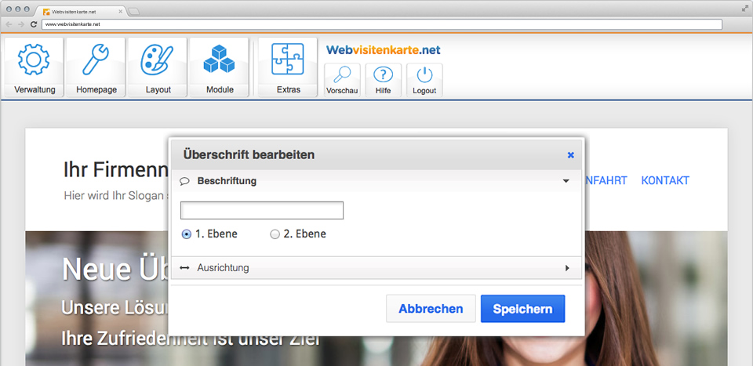
Task: Collapse the Beschriftung section arrow
Action: pyautogui.click(x=566, y=181)
